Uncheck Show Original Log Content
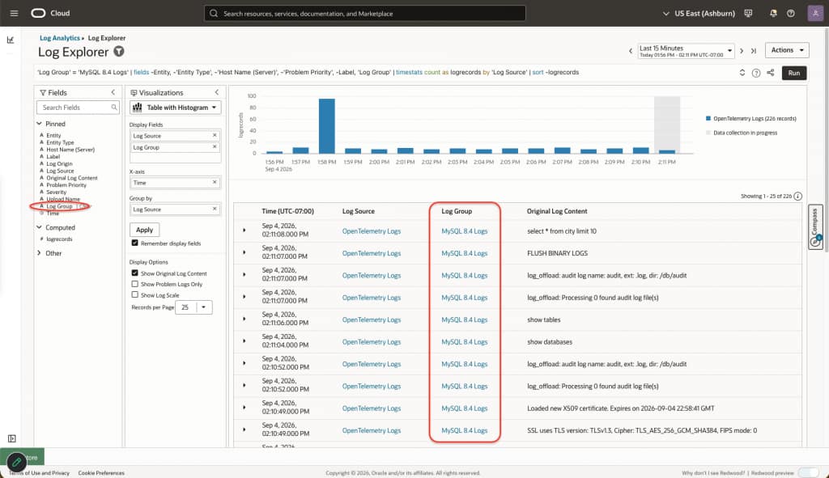 point(135,273)
